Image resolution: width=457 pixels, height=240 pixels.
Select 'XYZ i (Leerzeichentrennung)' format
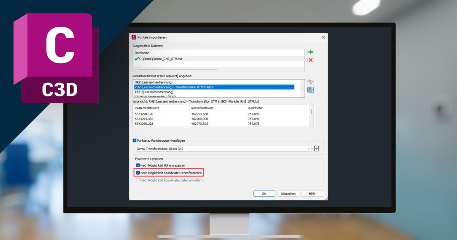click(154, 92)
